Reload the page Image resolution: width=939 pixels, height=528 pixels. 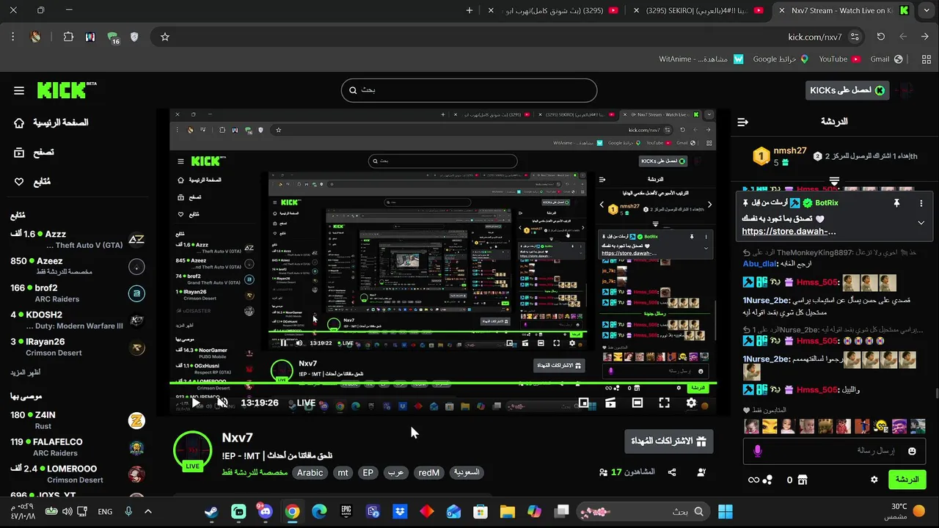(x=881, y=37)
